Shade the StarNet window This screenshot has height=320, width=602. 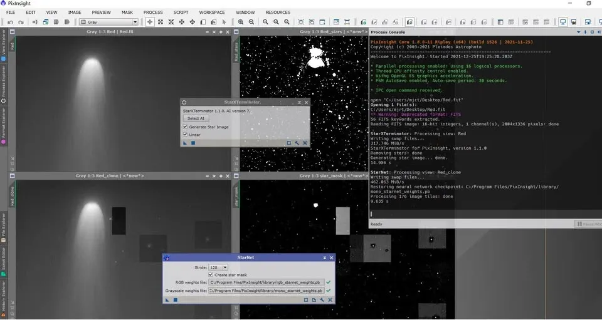(325, 257)
